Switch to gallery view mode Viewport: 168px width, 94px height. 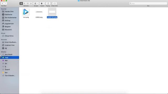coord(31,3)
